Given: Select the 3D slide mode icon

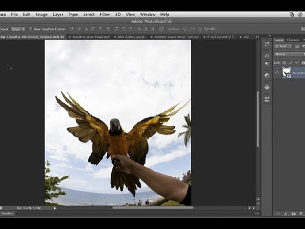Looking at the screenshot, I should coord(206,29).
